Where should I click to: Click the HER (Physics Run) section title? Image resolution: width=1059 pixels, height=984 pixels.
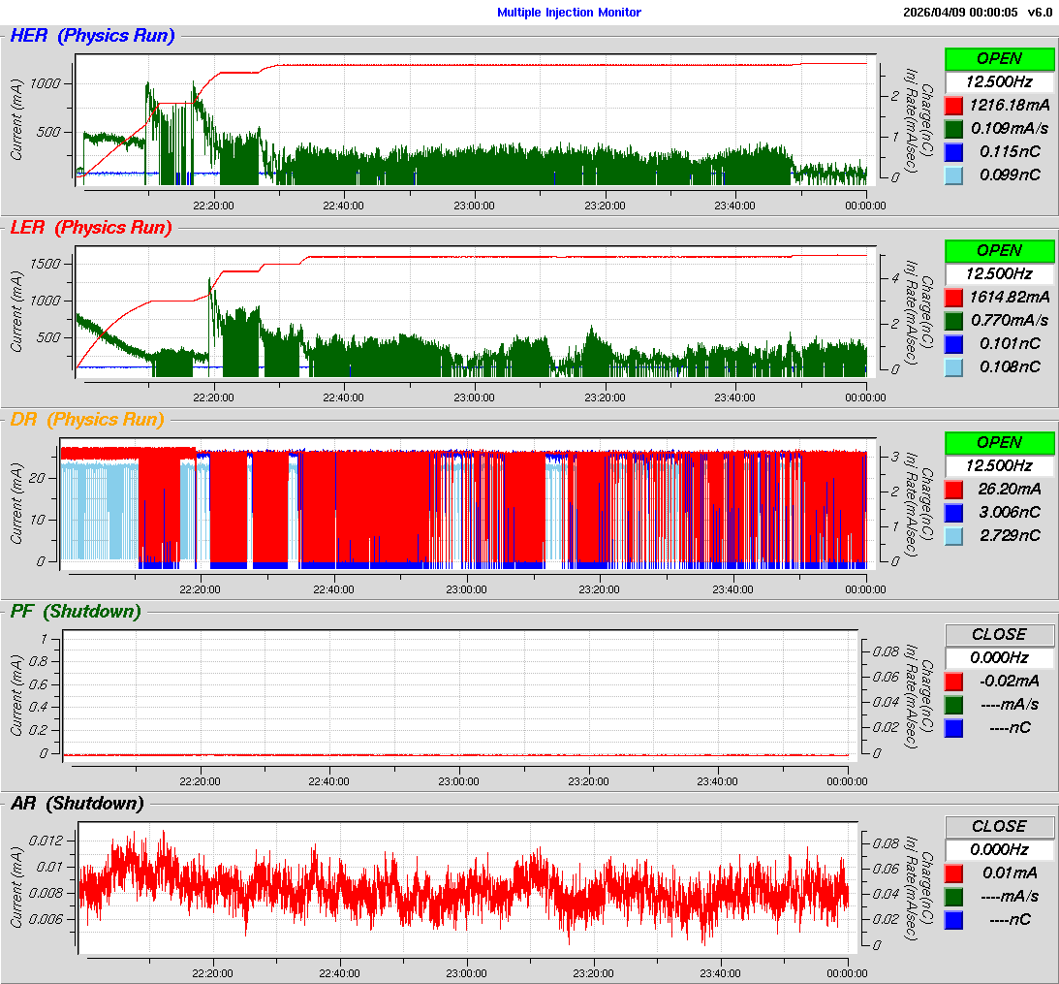pos(92,36)
